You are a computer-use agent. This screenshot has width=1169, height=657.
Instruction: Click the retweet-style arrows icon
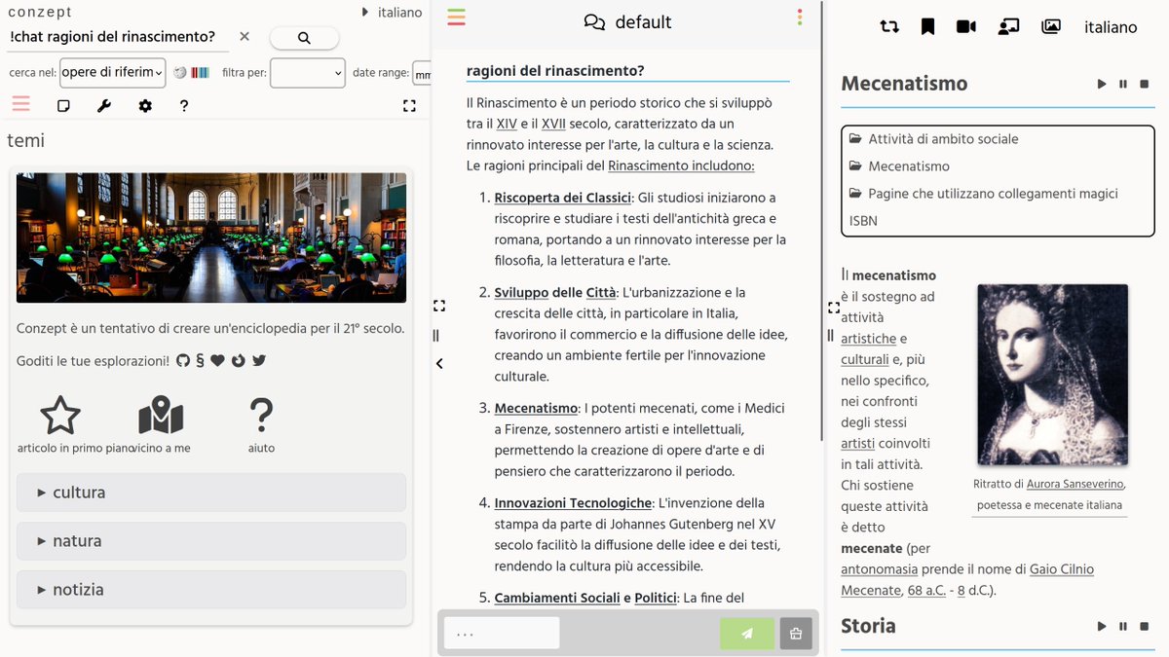tap(888, 27)
